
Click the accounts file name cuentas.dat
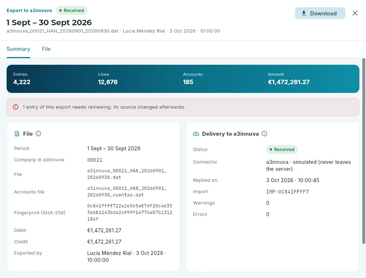pos(127,192)
